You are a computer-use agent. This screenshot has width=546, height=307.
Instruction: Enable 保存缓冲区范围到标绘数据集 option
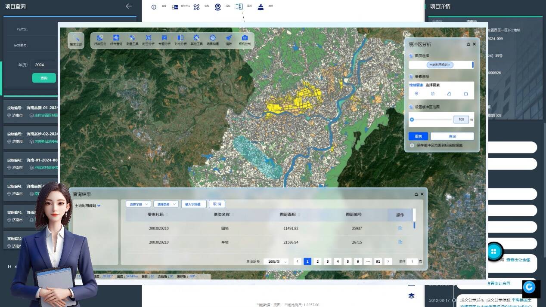pyautogui.click(x=412, y=145)
